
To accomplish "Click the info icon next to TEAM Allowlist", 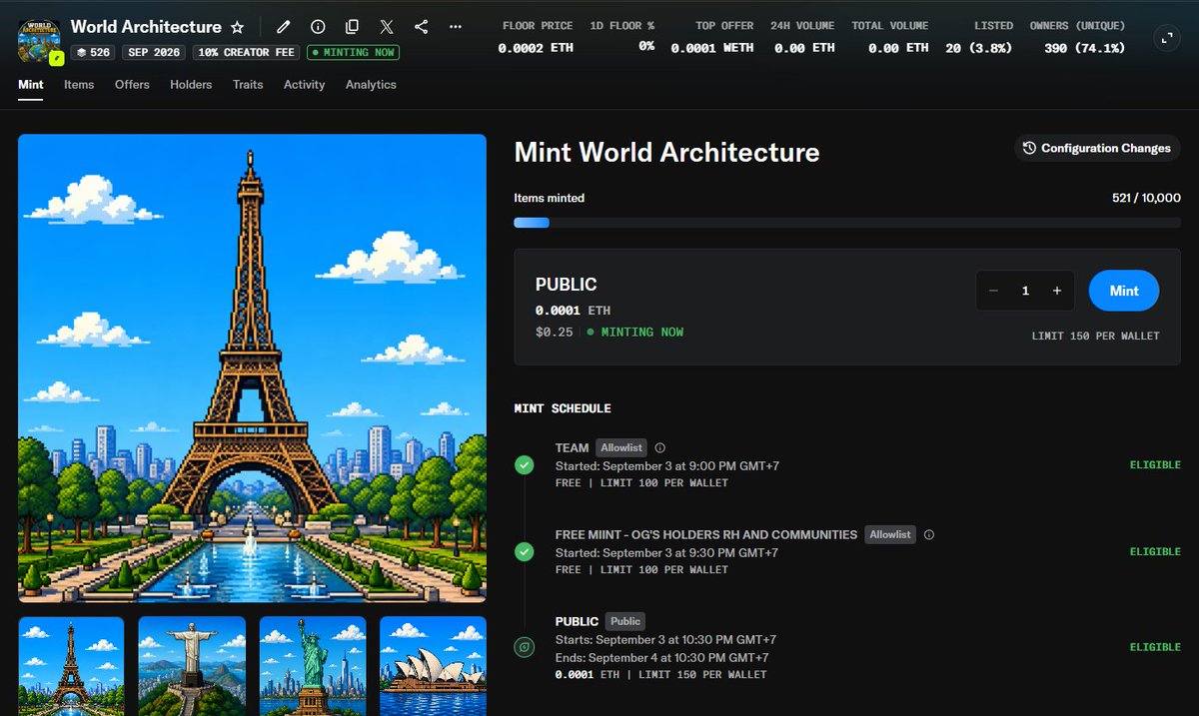I will pyautogui.click(x=659, y=447).
